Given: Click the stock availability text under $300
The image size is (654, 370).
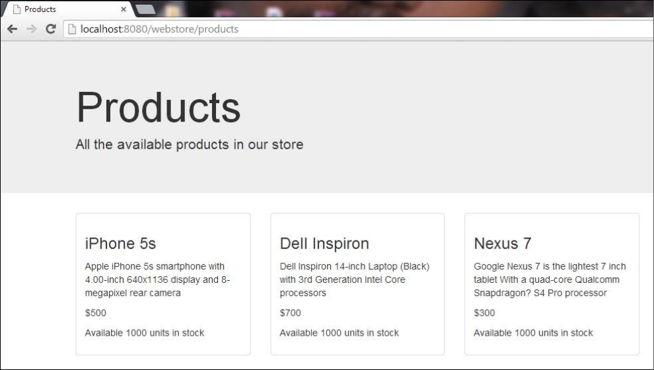Looking at the screenshot, I should [x=533, y=333].
